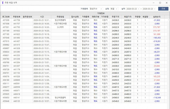Click the 조회 search button
Screen dimensions: 170x109
(163, 9)
